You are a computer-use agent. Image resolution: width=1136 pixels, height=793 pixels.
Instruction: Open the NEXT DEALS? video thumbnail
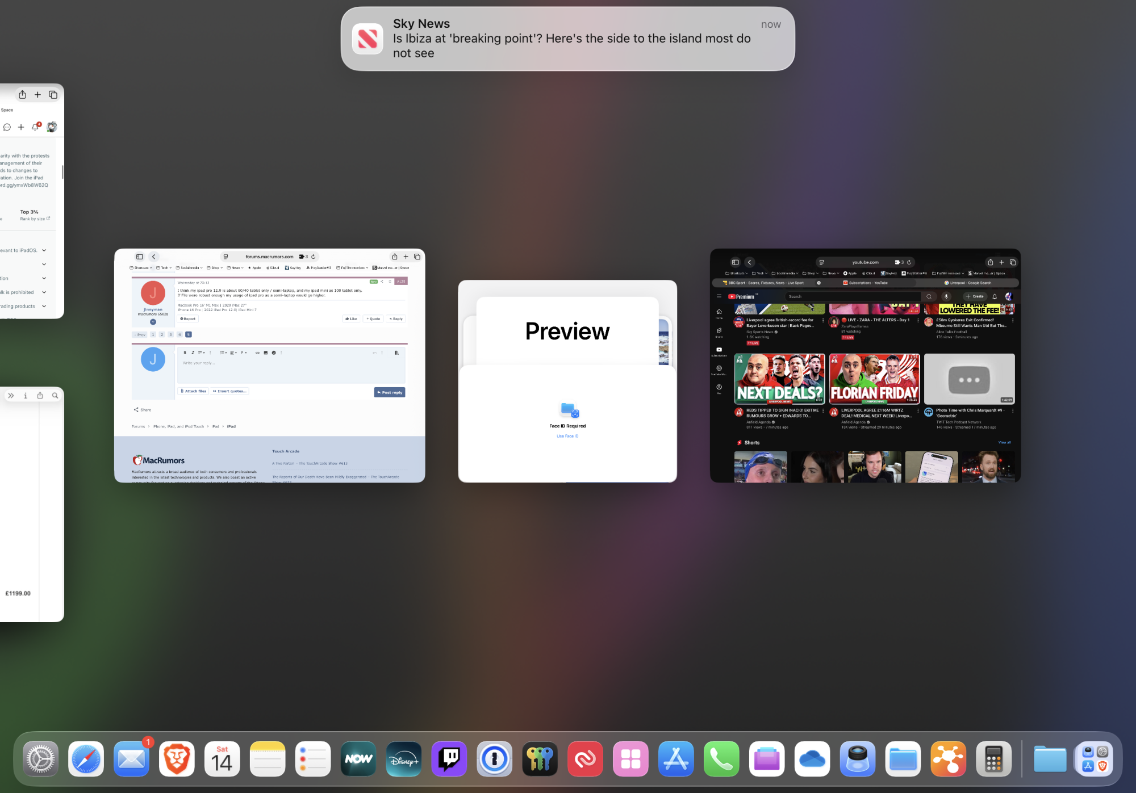tap(779, 379)
